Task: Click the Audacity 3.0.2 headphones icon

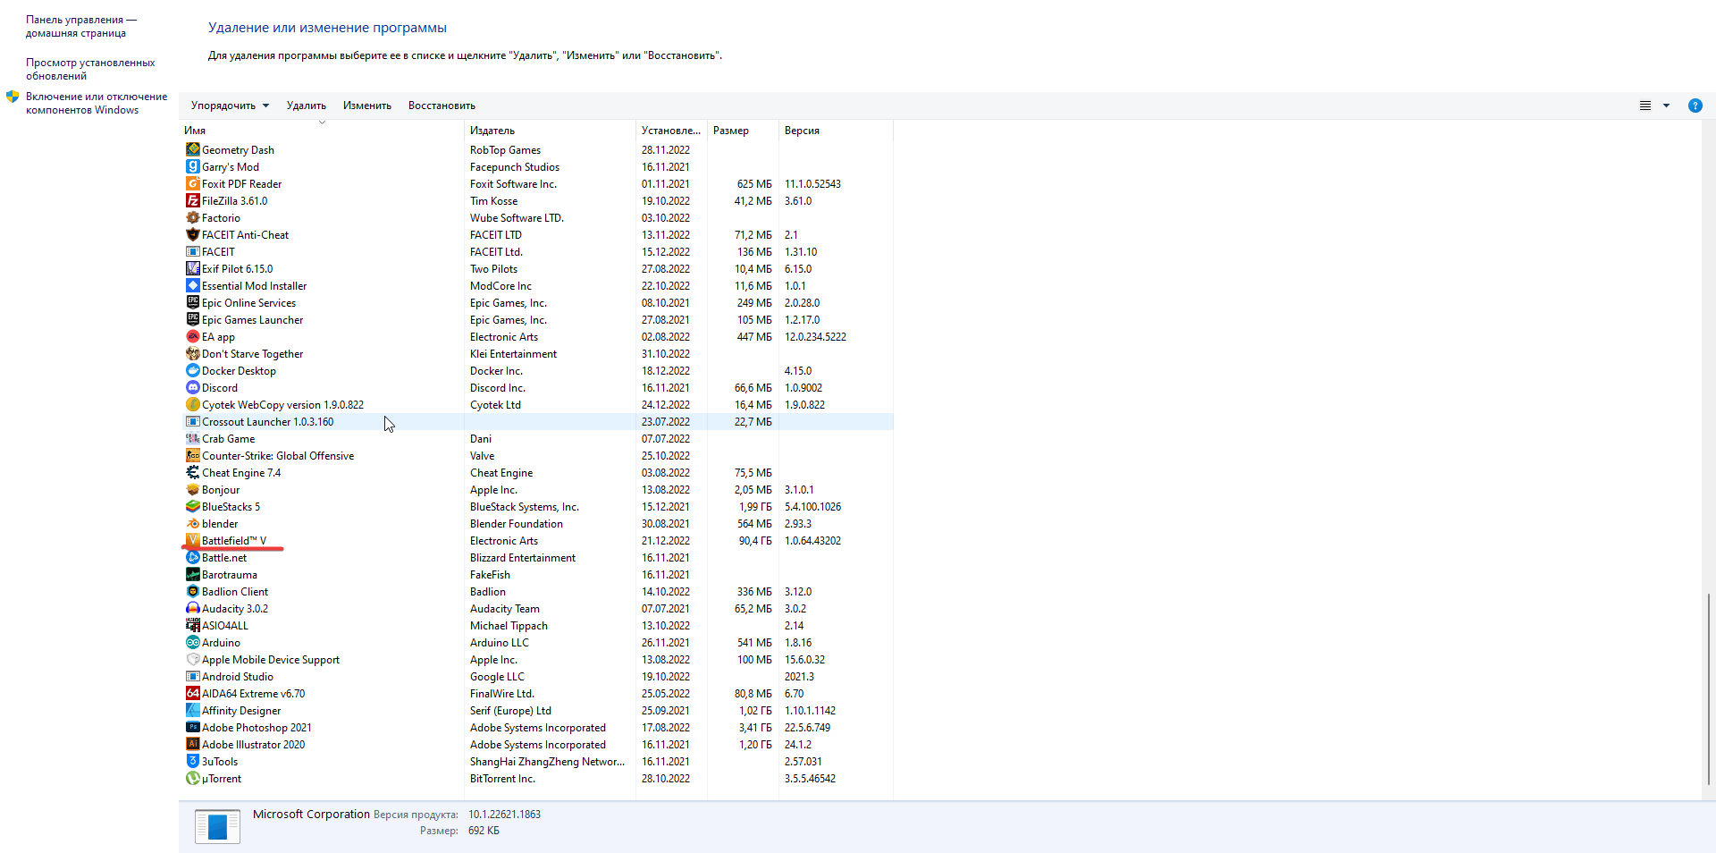Action: (192, 608)
